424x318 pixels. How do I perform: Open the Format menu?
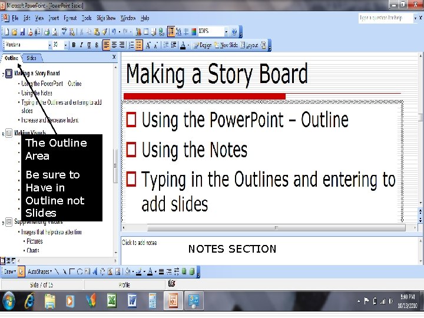click(70, 18)
